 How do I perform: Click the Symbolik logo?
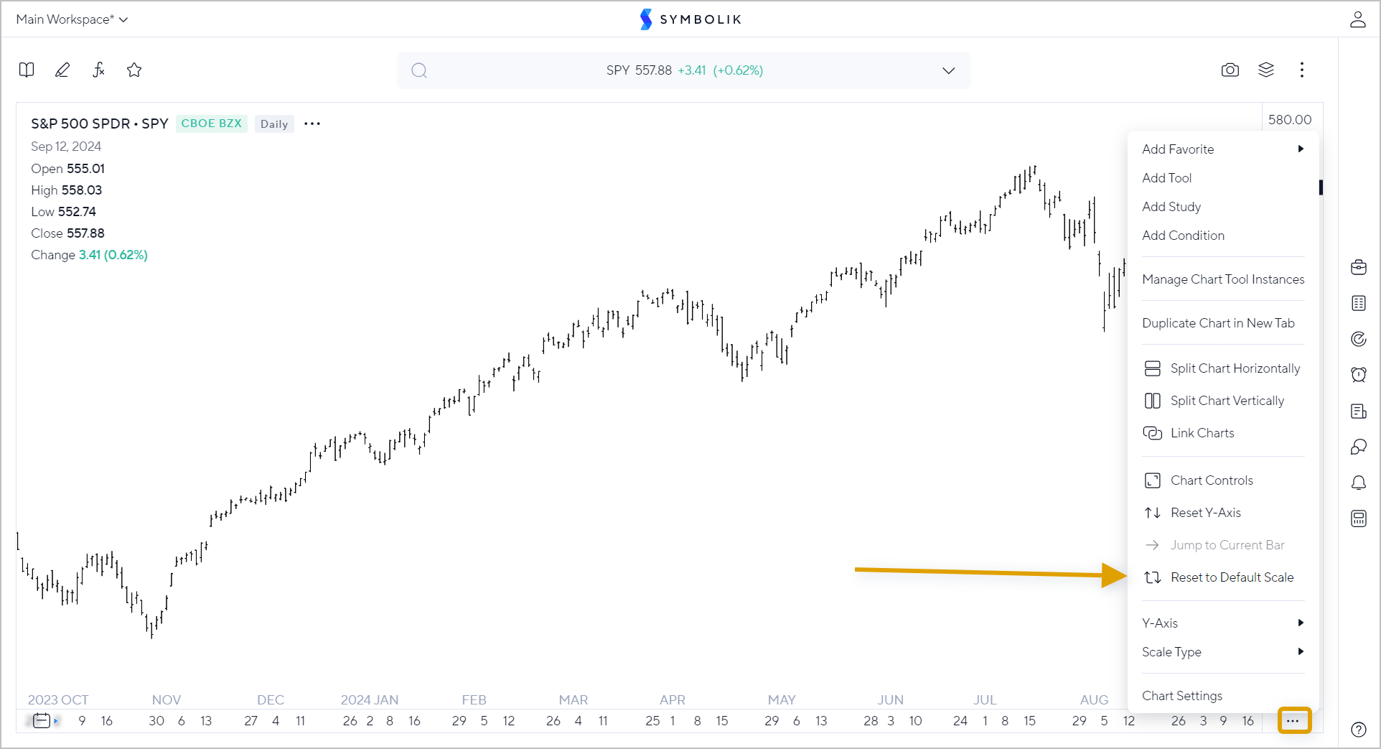pos(690,19)
